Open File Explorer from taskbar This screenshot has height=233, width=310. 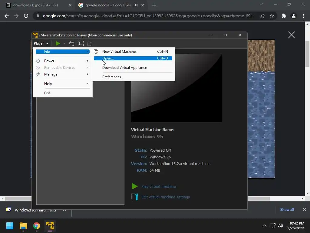point(23,226)
